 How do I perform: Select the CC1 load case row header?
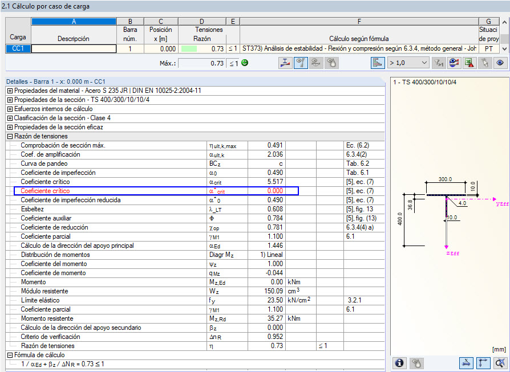[x=18, y=49]
